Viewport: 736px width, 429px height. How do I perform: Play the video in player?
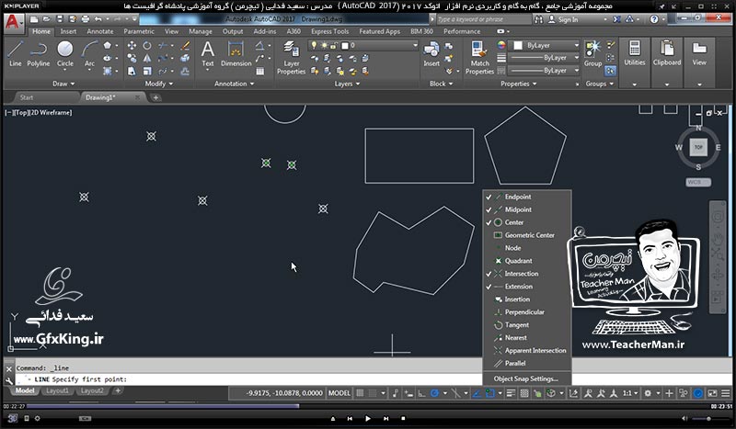tap(367, 418)
